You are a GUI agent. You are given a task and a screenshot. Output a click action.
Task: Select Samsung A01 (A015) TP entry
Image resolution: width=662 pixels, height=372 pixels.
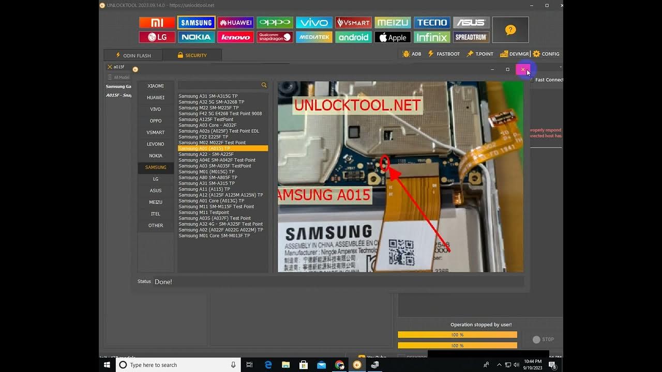223,148
